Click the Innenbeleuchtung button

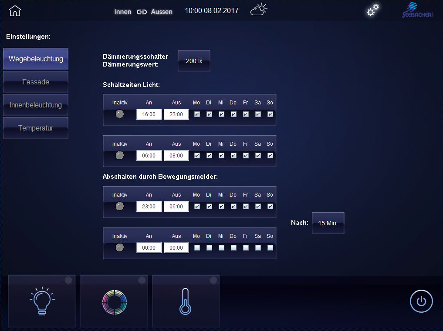[x=36, y=105]
